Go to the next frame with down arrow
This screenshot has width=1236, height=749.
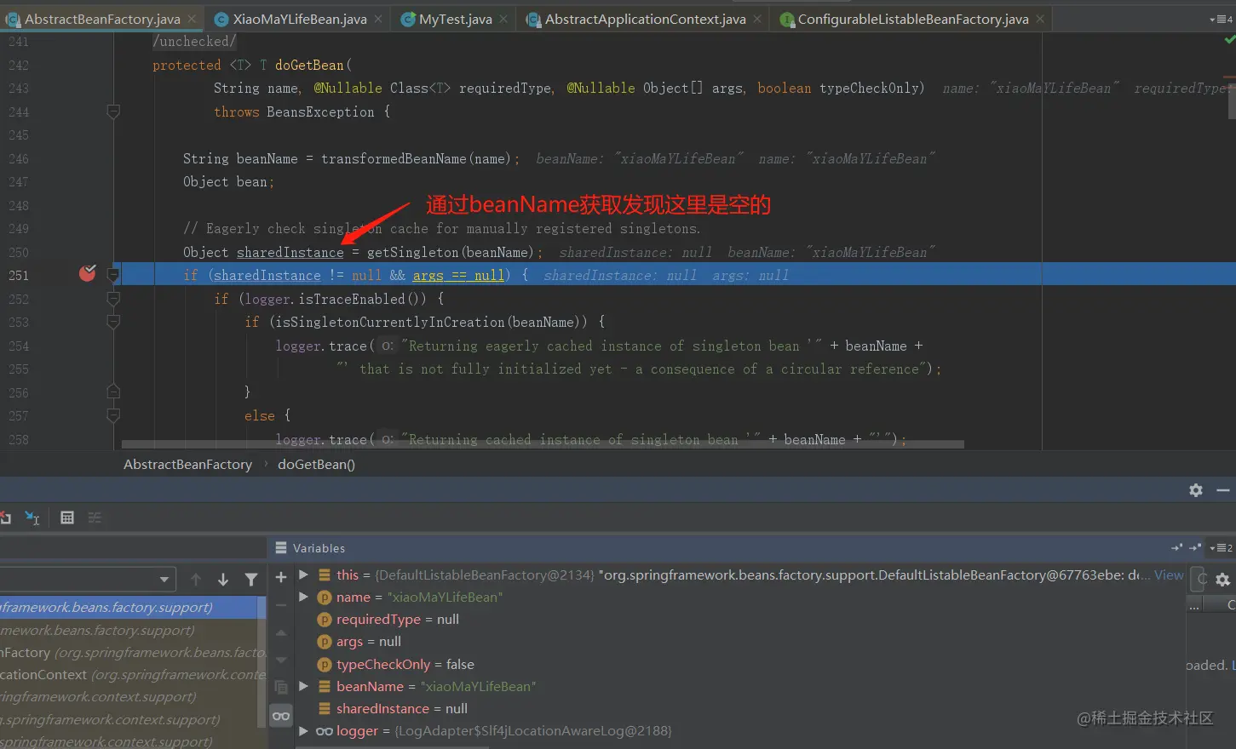pyautogui.click(x=223, y=580)
